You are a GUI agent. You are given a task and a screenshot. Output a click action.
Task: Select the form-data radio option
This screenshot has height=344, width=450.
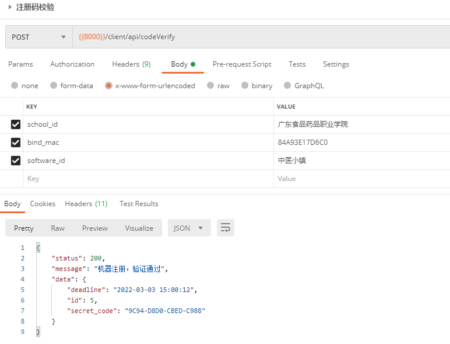click(54, 85)
